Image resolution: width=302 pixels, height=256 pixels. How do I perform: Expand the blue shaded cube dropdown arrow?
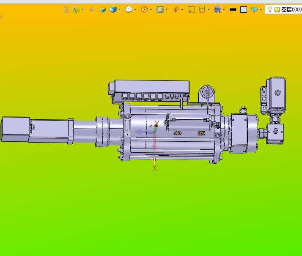(x=120, y=9)
